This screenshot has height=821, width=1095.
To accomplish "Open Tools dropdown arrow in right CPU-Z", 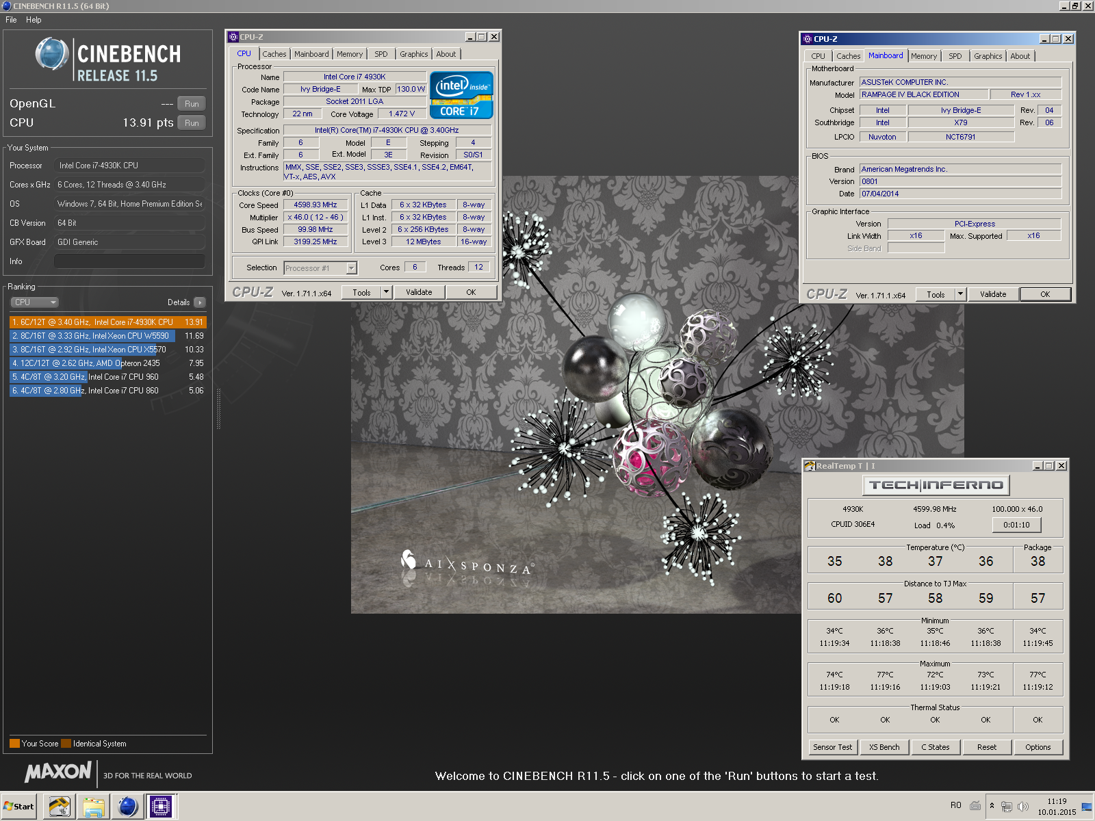I will [x=960, y=294].
